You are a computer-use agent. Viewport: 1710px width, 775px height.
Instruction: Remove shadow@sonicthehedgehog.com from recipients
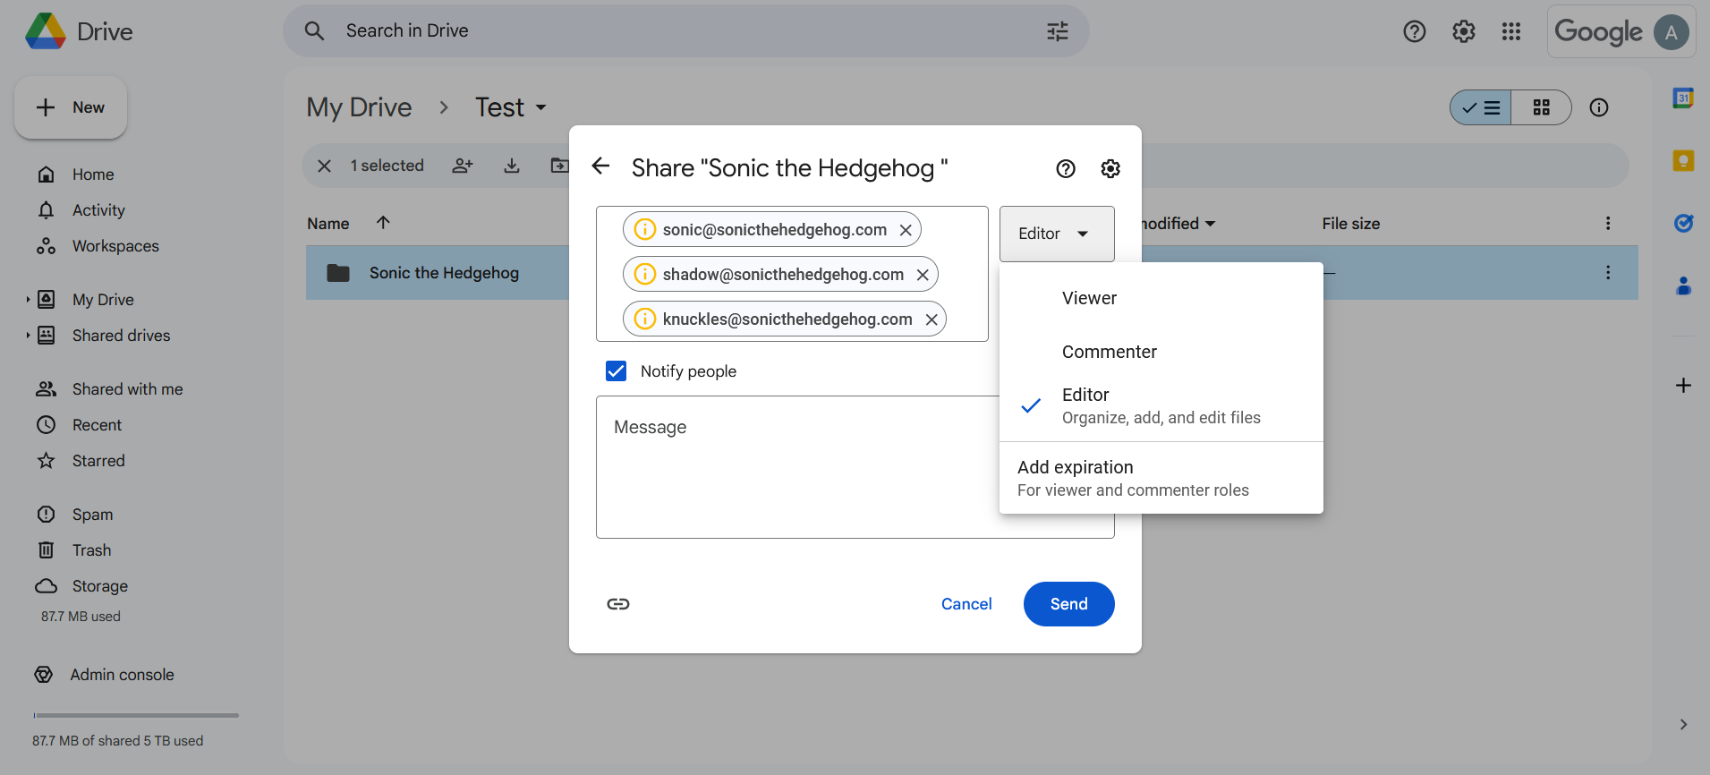pos(923,275)
